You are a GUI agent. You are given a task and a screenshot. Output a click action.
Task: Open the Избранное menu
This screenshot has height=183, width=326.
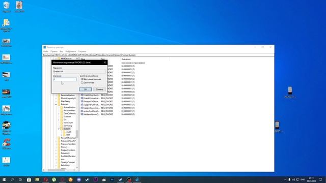pyautogui.click(x=71, y=51)
